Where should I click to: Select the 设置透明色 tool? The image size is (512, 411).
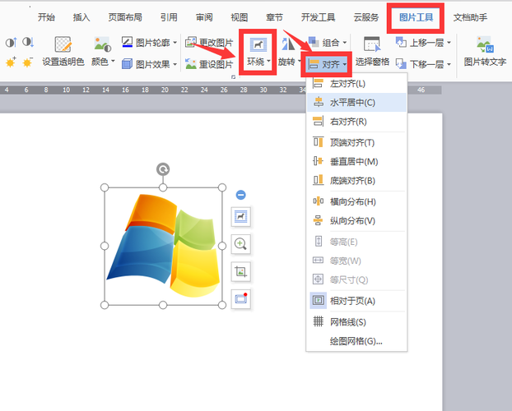tap(63, 52)
